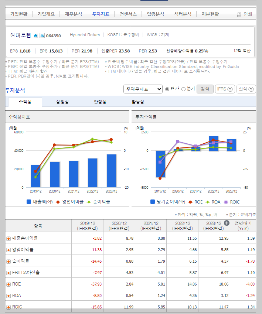Viewport: 262px width, 314px height.
Task: Expand the ROIC row
Action: click(x=8, y=307)
